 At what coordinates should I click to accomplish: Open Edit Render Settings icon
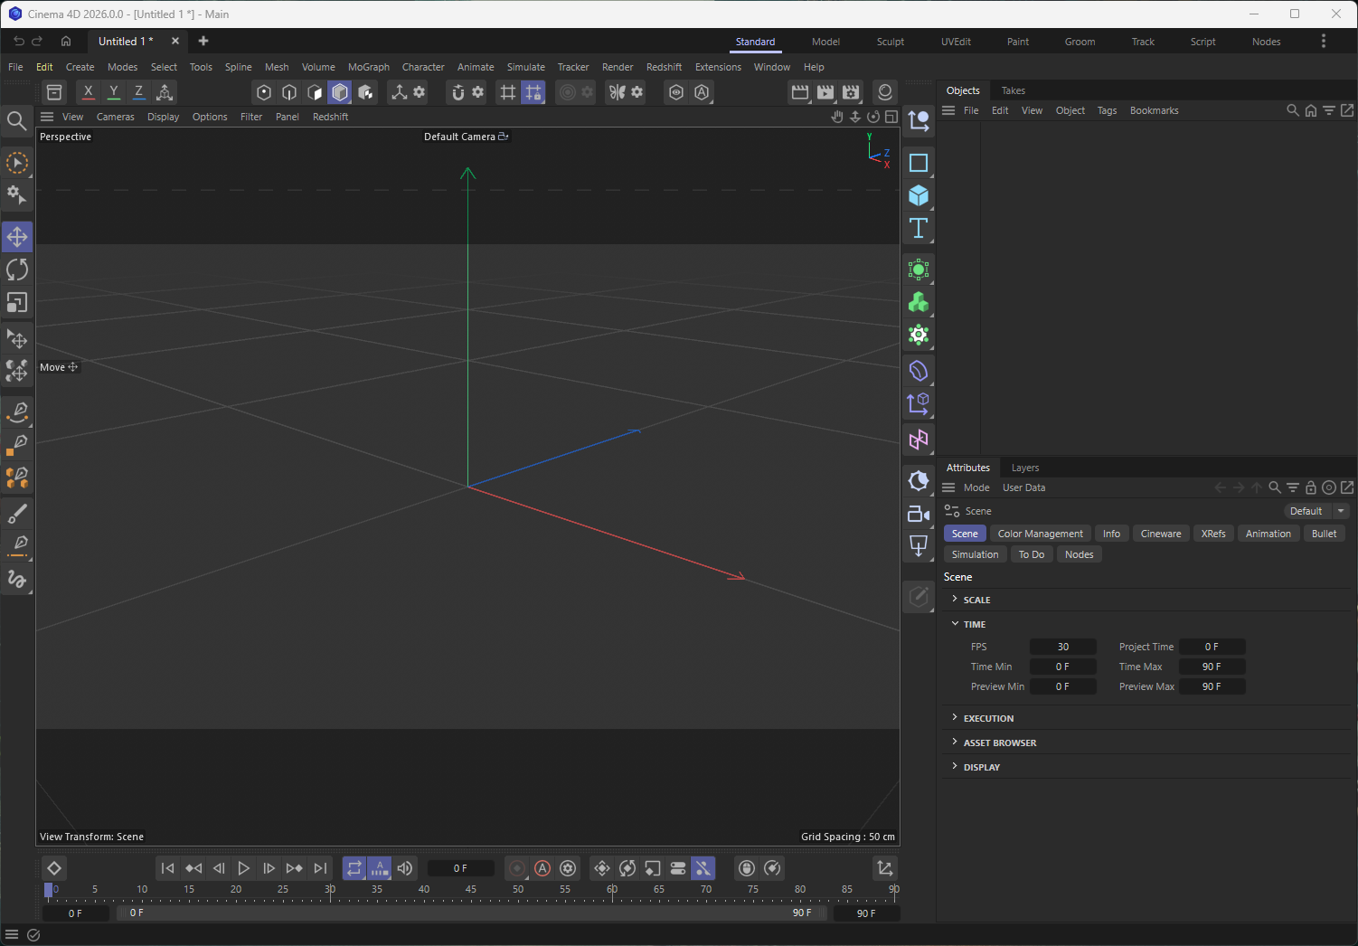(851, 92)
